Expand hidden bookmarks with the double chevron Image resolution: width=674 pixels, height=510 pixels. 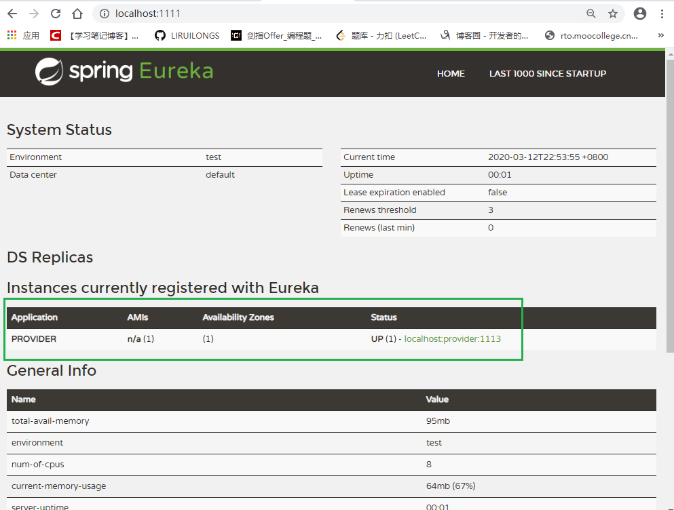(x=660, y=35)
